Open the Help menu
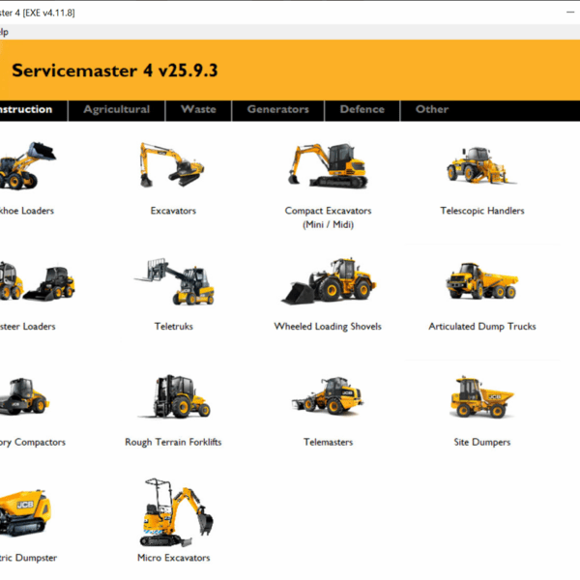580x580 pixels. pos(4,32)
